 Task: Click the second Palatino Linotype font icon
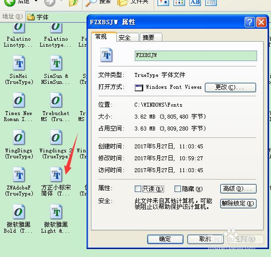click(56, 28)
